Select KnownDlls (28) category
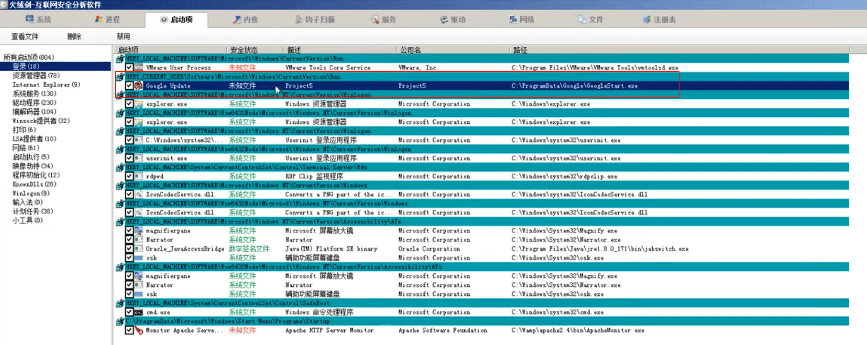 click(34, 184)
